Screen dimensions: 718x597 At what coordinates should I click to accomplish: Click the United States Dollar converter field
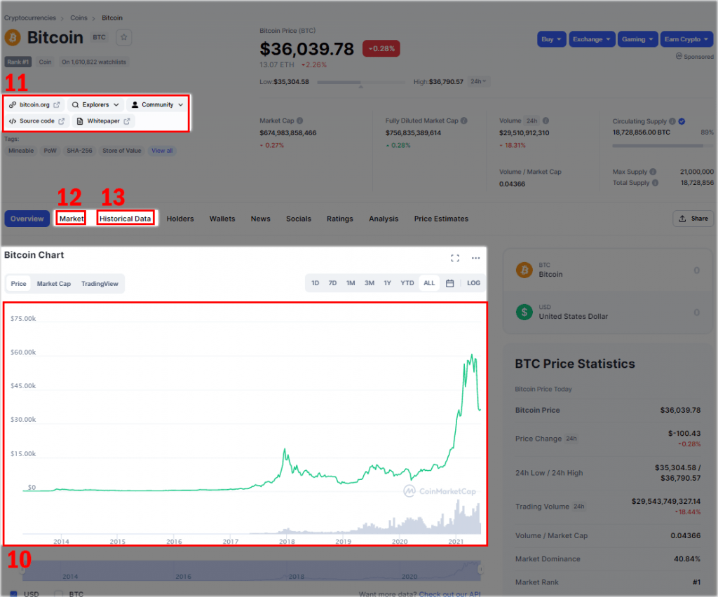[608, 312]
